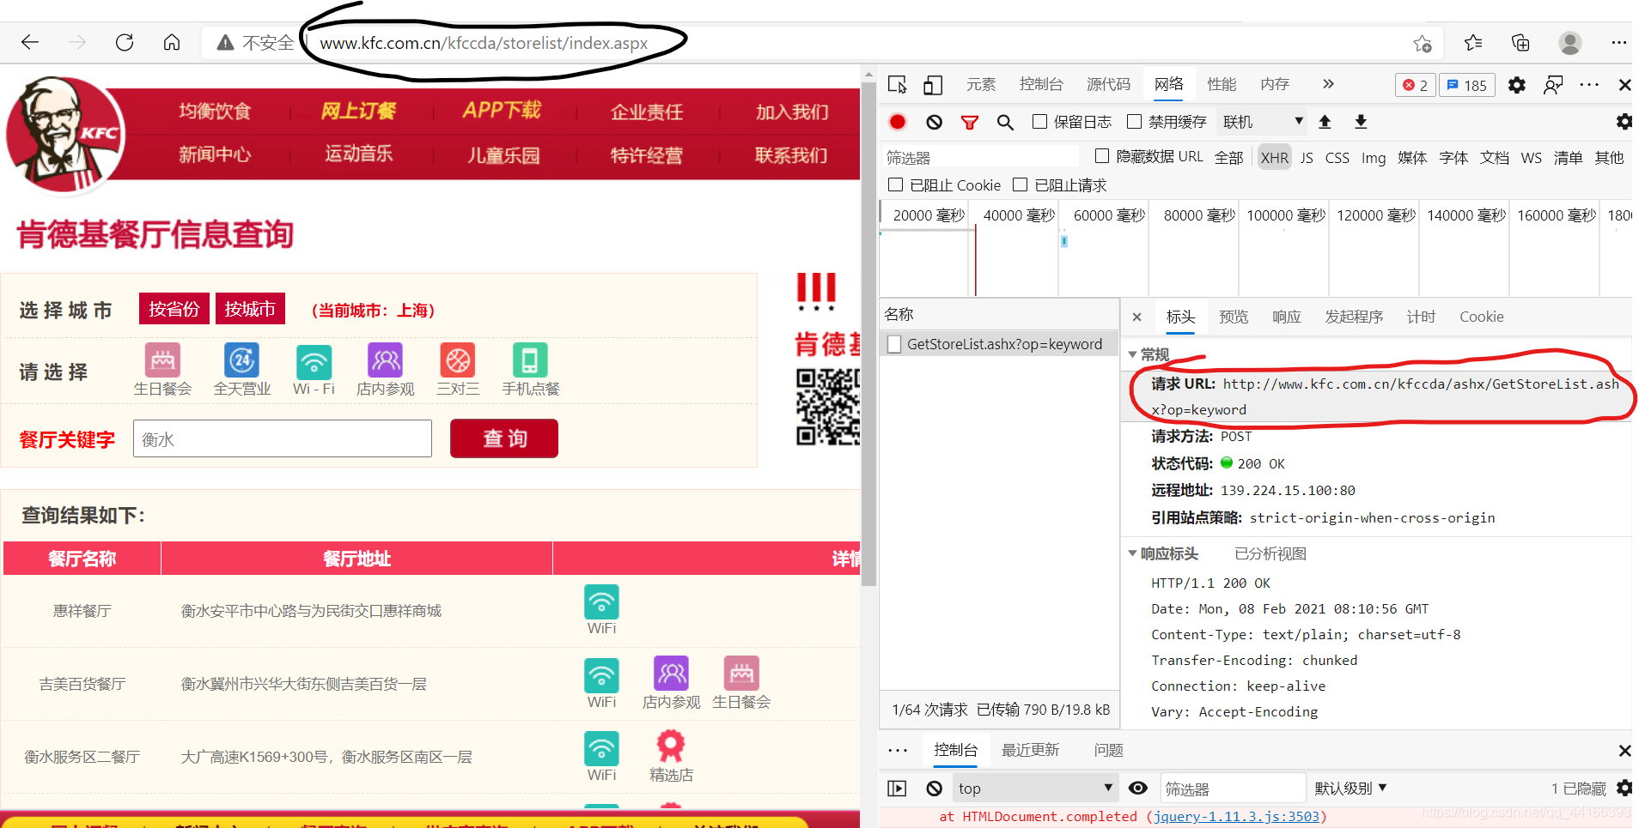Open the 响应 request tab
This screenshot has width=1639, height=828.
pyautogui.click(x=1286, y=317)
